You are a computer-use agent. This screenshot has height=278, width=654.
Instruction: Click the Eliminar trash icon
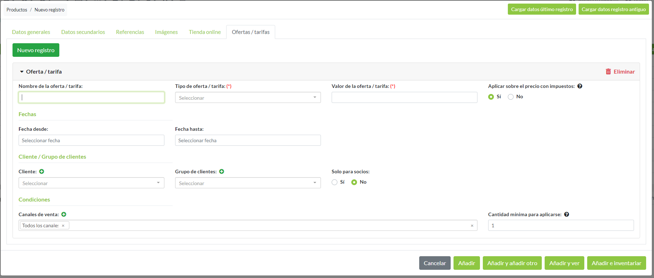tap(608, 71)
